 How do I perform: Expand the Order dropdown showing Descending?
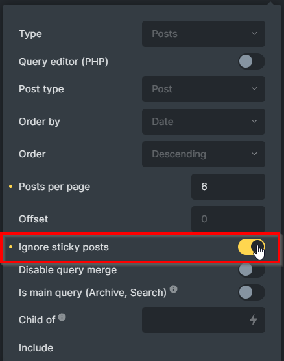(x=204, y=154)
